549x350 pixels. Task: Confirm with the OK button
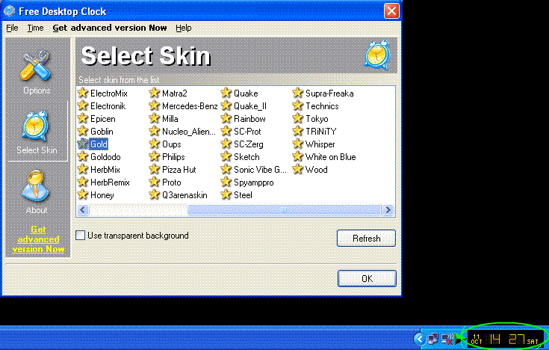[366, 278]
